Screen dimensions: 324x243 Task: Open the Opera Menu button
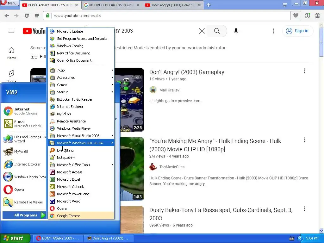(x=9, y=3)
